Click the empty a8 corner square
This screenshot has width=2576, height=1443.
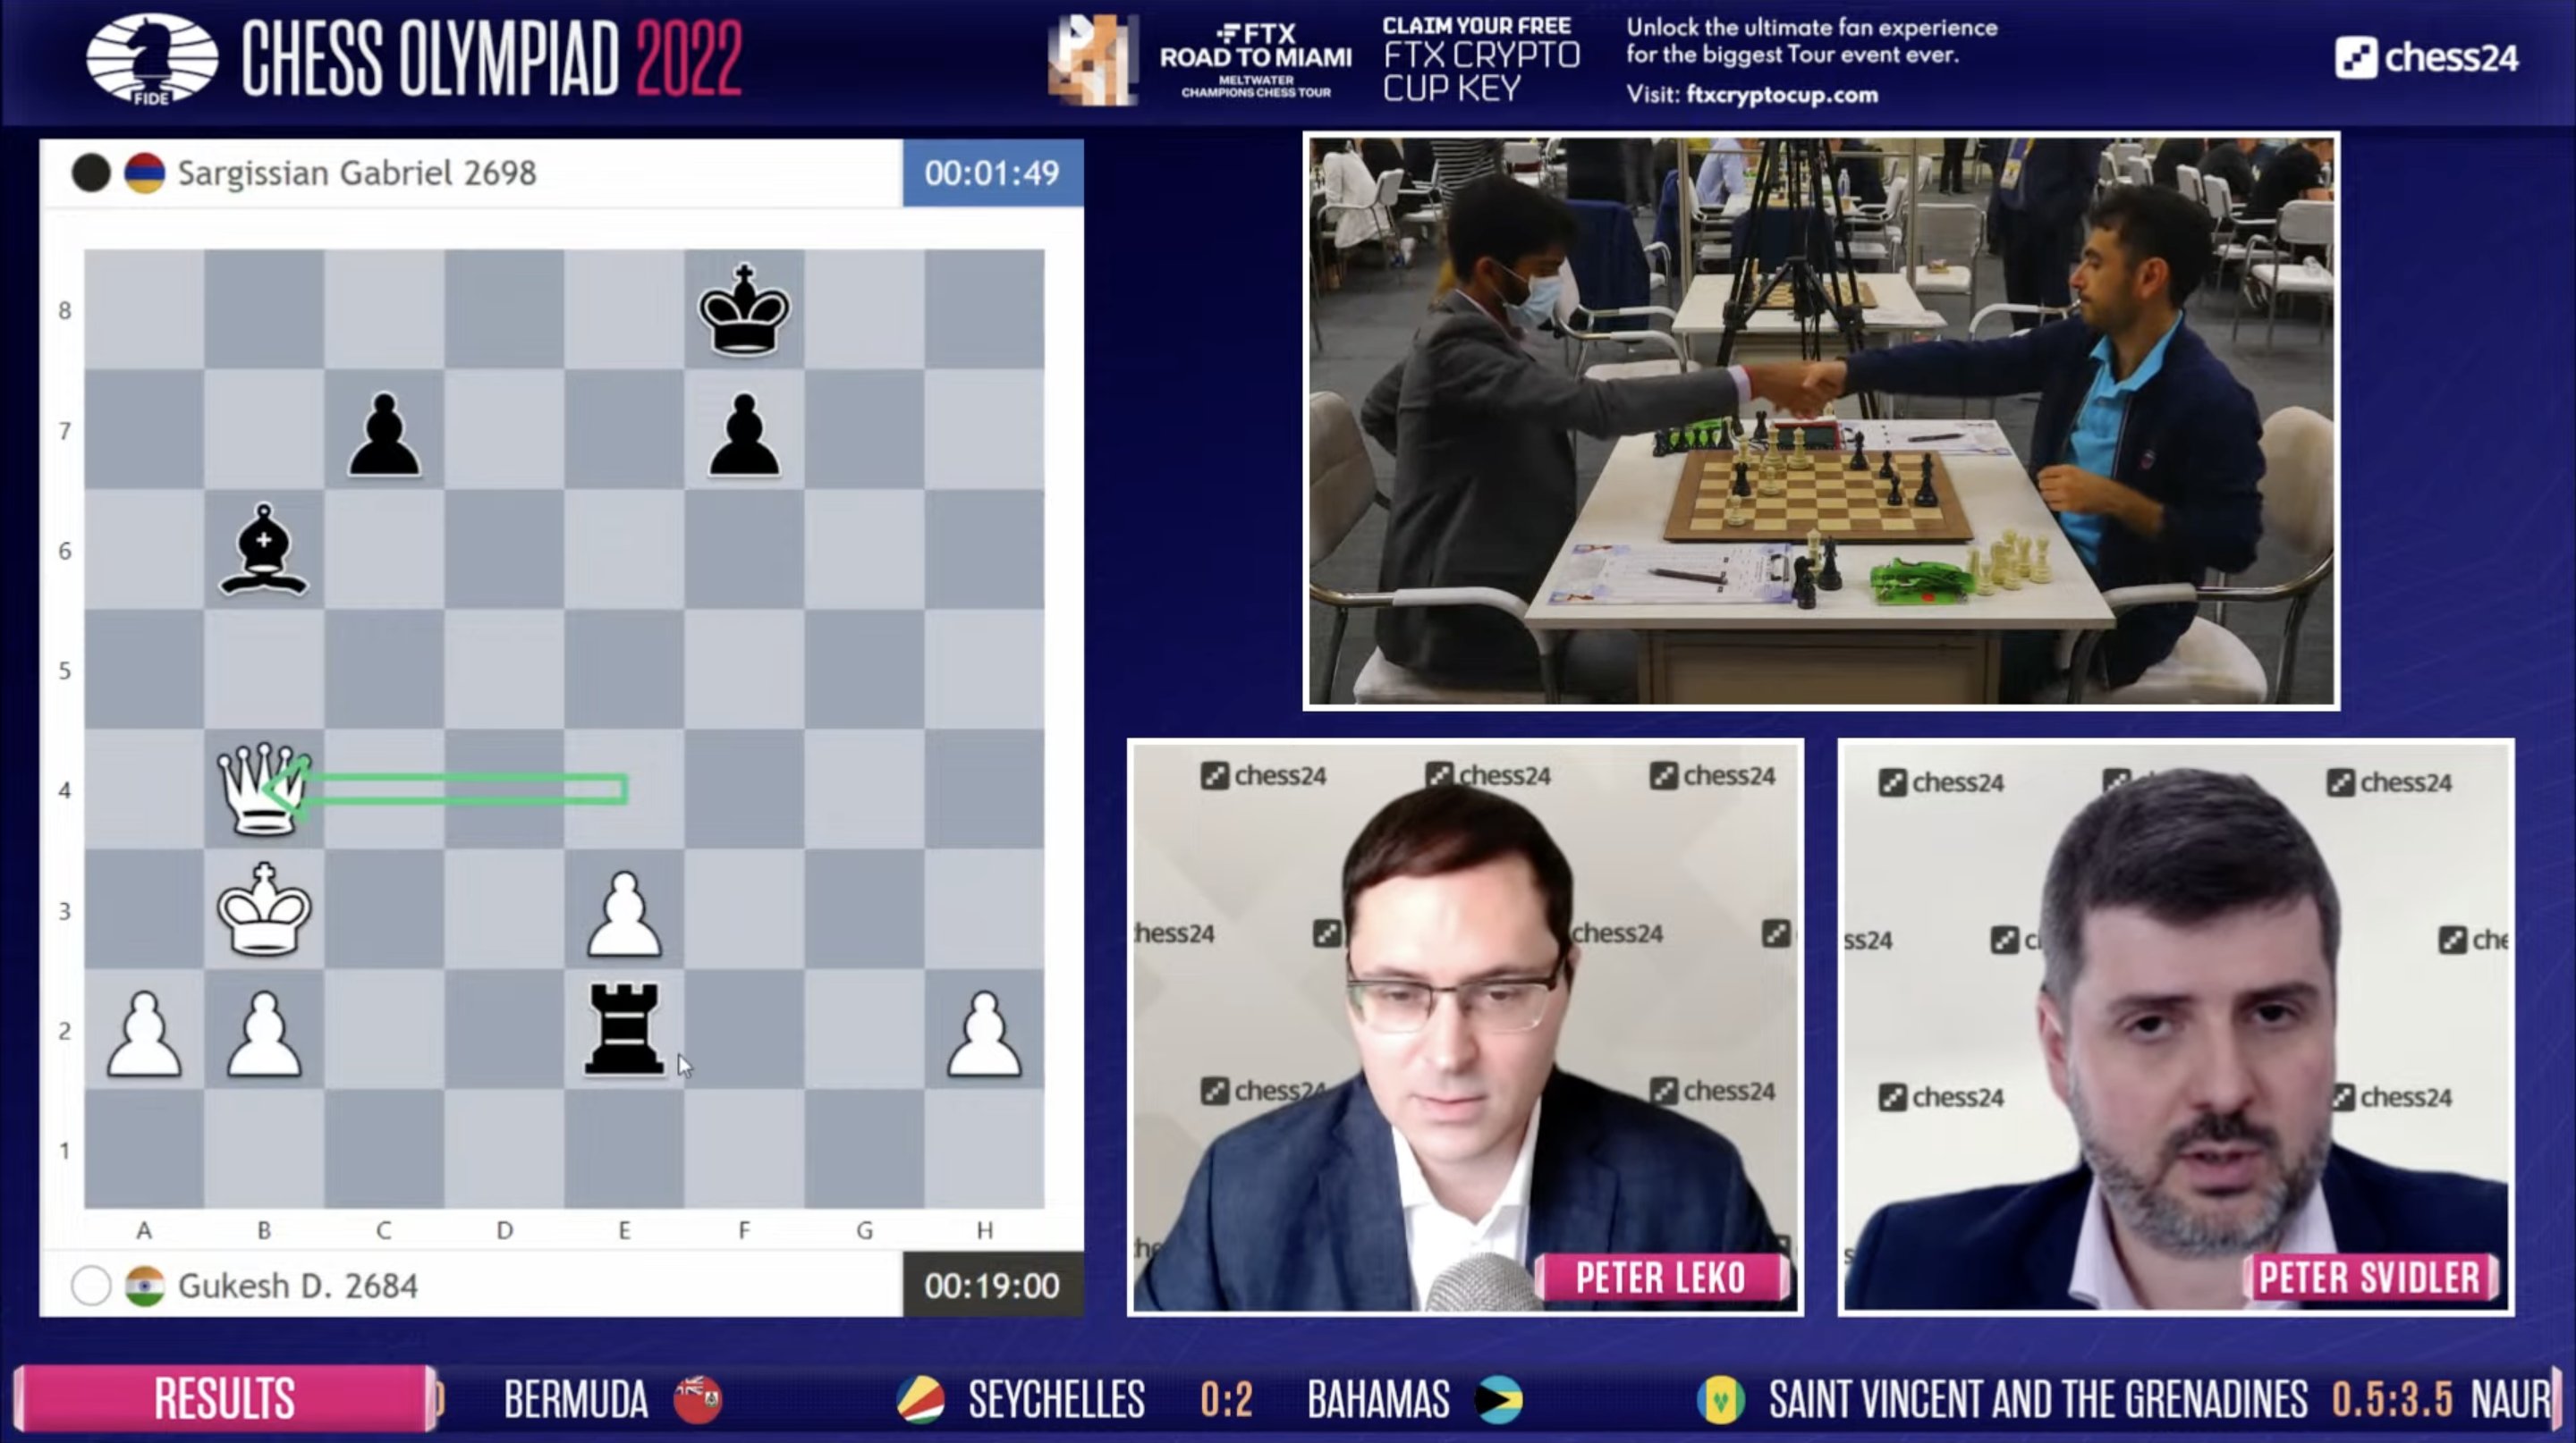coord(144,309)
